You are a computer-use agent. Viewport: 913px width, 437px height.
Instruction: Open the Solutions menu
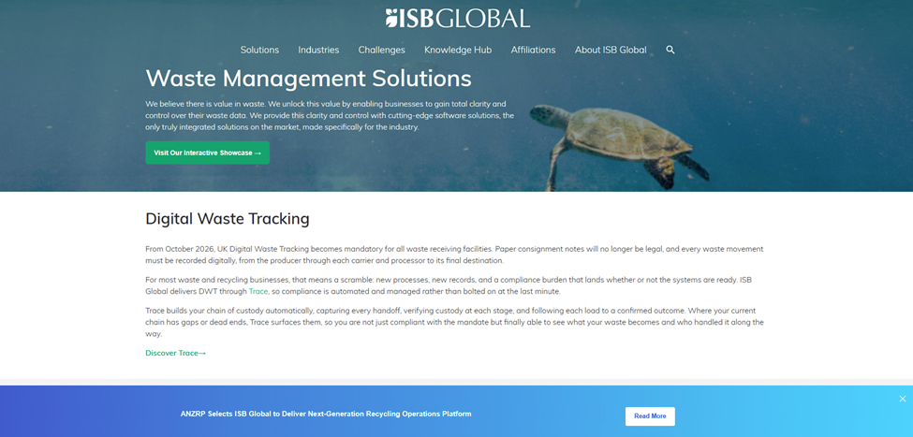(259, 50)
